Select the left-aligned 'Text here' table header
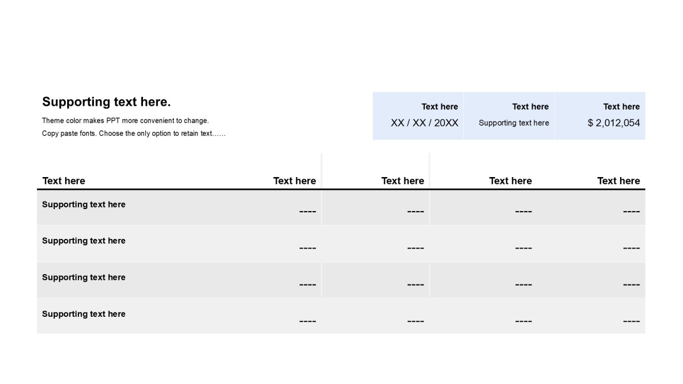Screen dimensions: 683x384 [63, 181]
